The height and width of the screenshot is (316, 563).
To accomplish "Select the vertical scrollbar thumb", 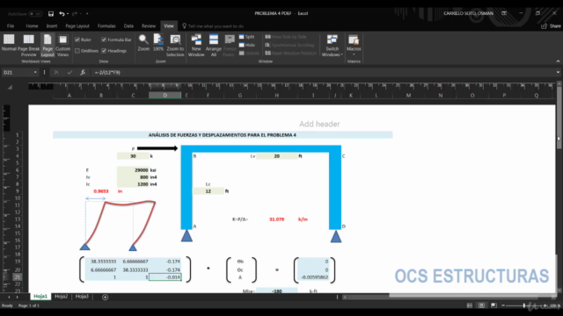I will pyautogui.click(x=559, y=118).
